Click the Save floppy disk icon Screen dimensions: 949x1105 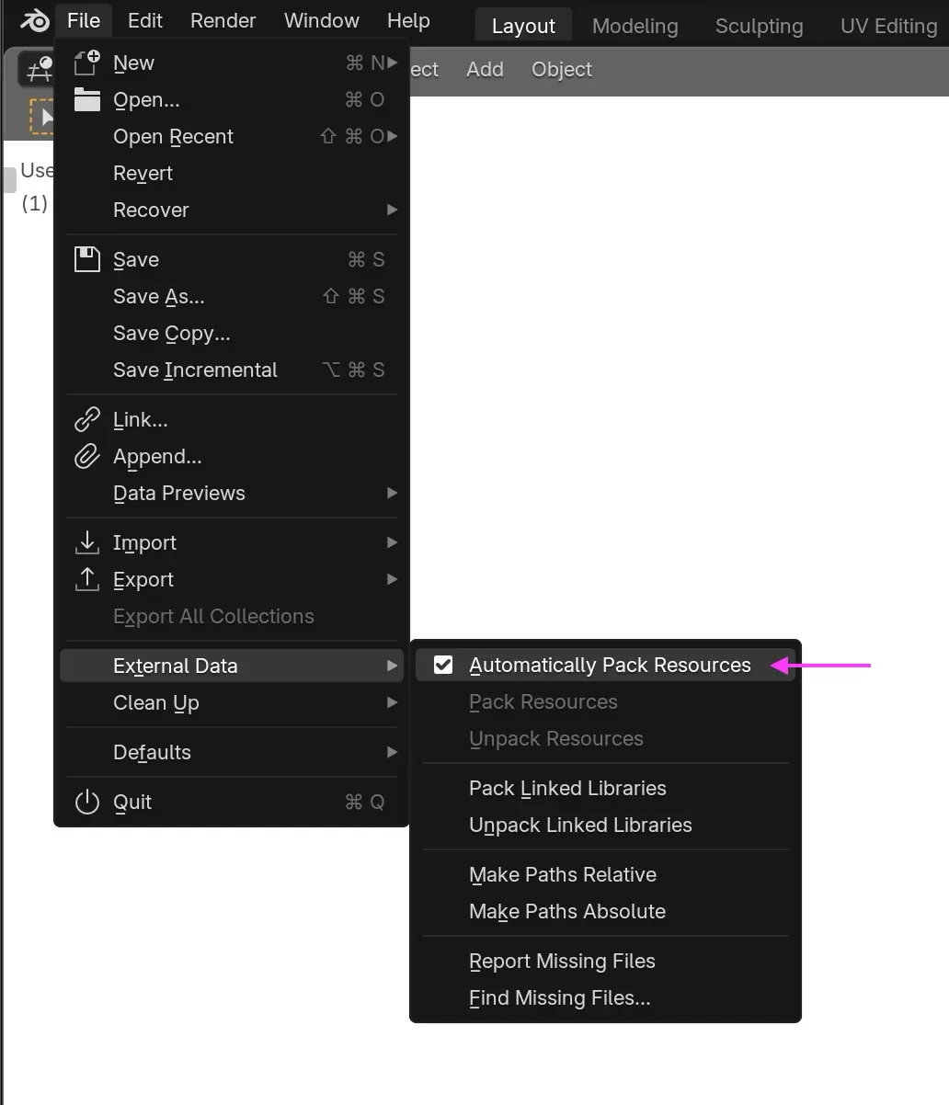coord(86,259)
